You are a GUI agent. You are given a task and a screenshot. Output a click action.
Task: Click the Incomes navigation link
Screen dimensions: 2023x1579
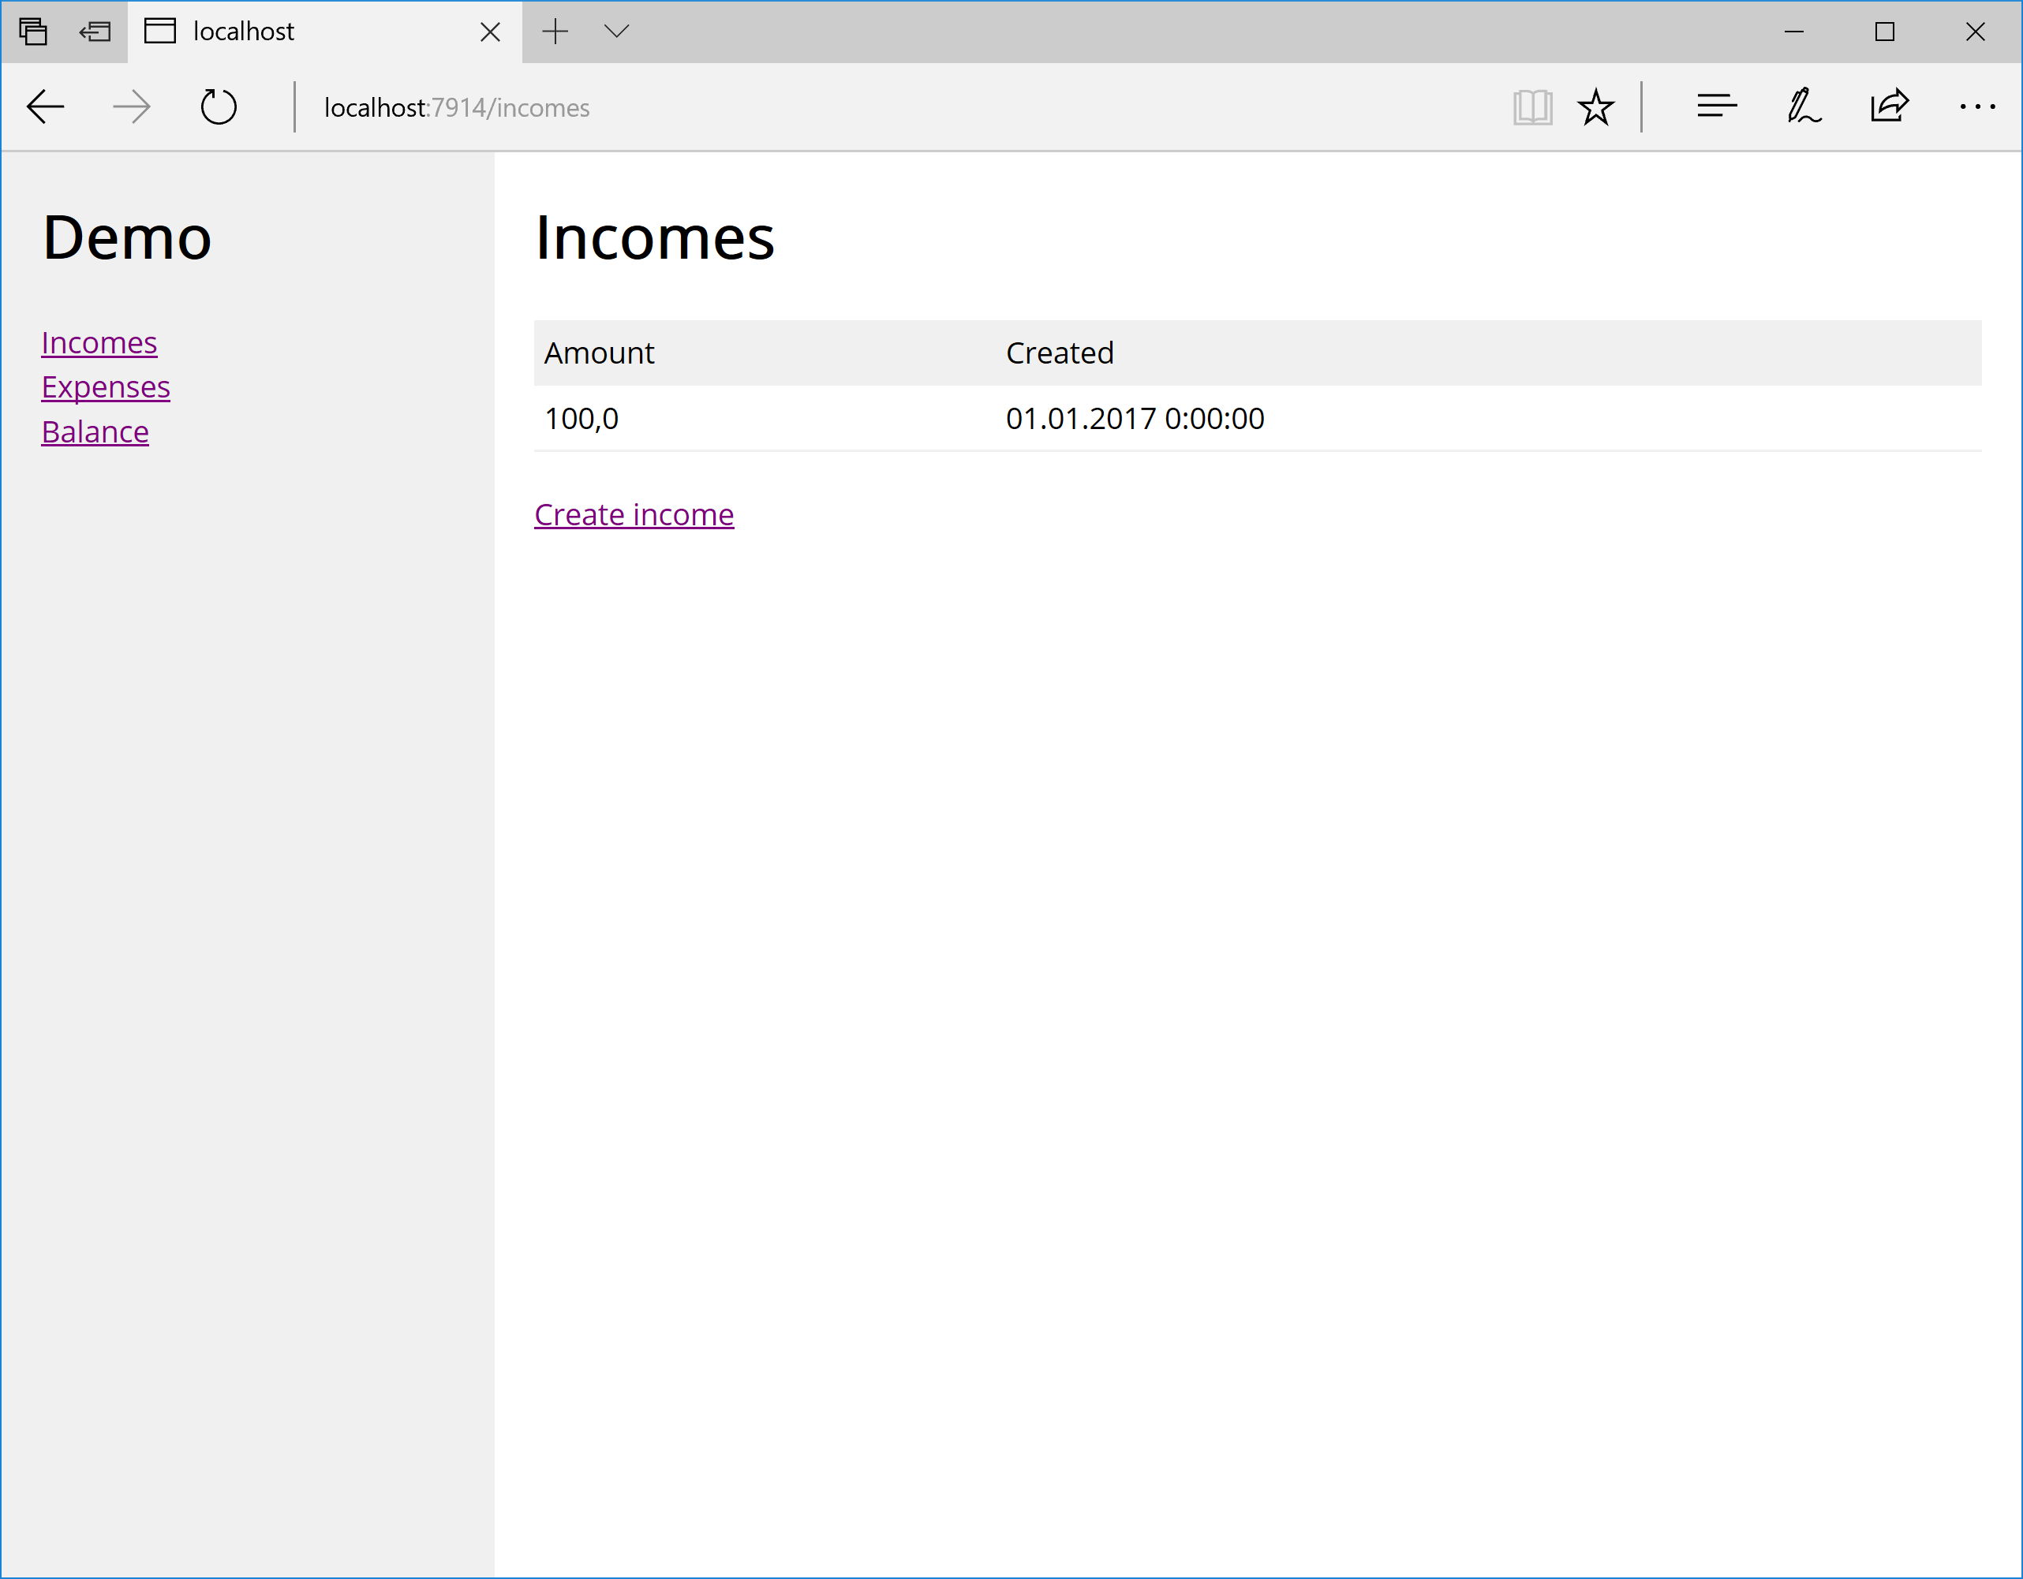click(99, 342)
